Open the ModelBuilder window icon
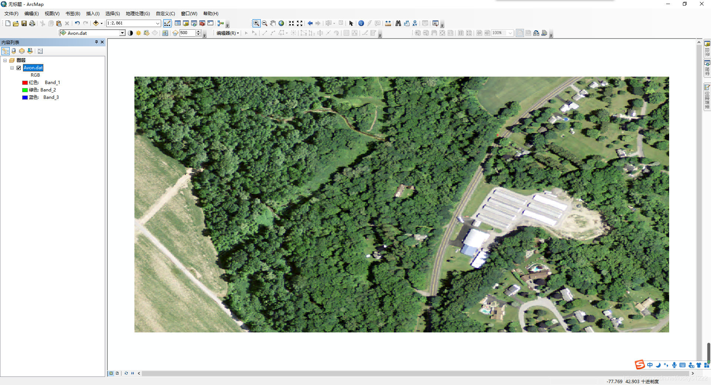 221,23
